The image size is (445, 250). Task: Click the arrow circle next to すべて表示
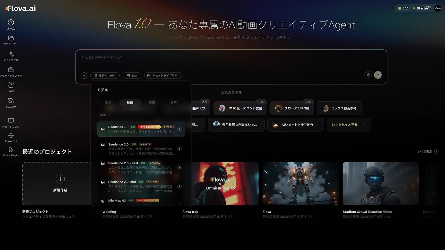[x=436, y=151]
